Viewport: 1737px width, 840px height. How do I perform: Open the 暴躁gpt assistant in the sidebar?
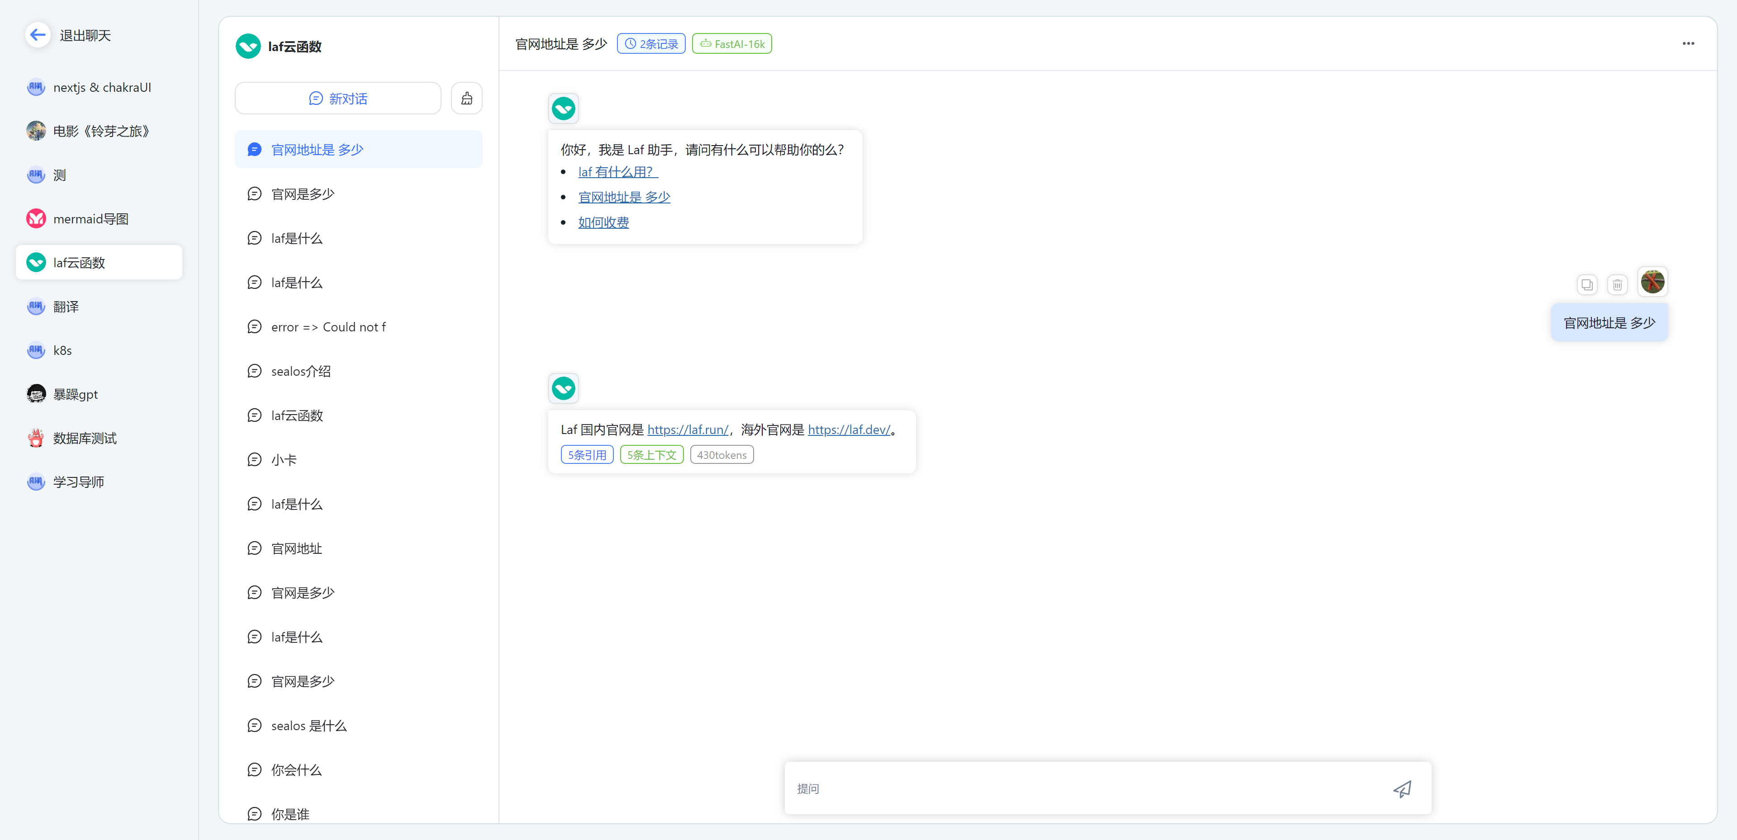point(75,394)
